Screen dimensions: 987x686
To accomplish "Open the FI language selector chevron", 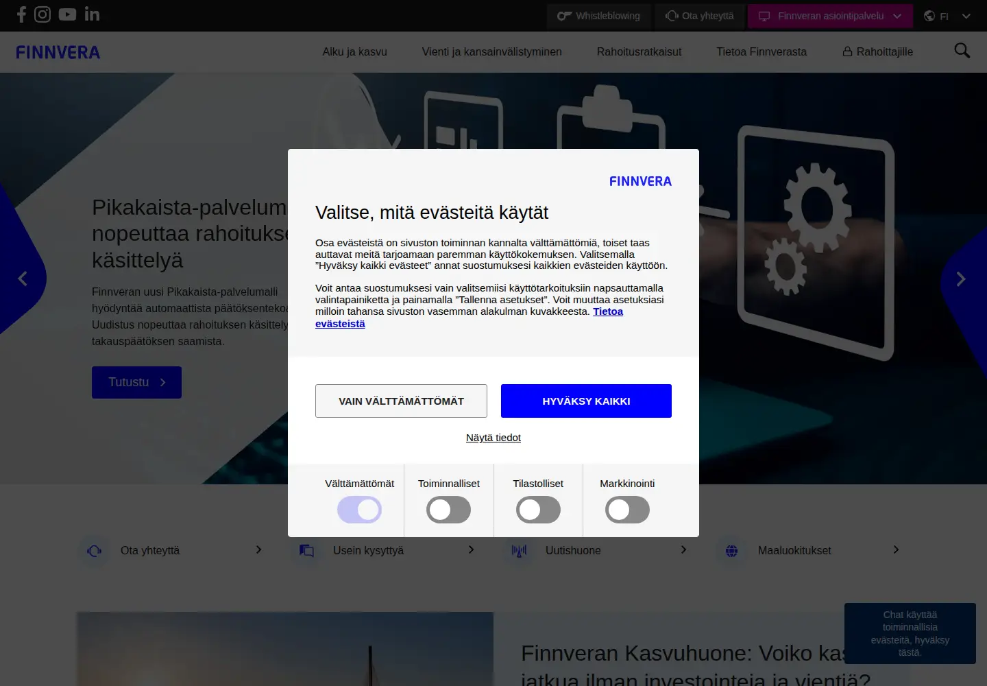I will 966,16.
